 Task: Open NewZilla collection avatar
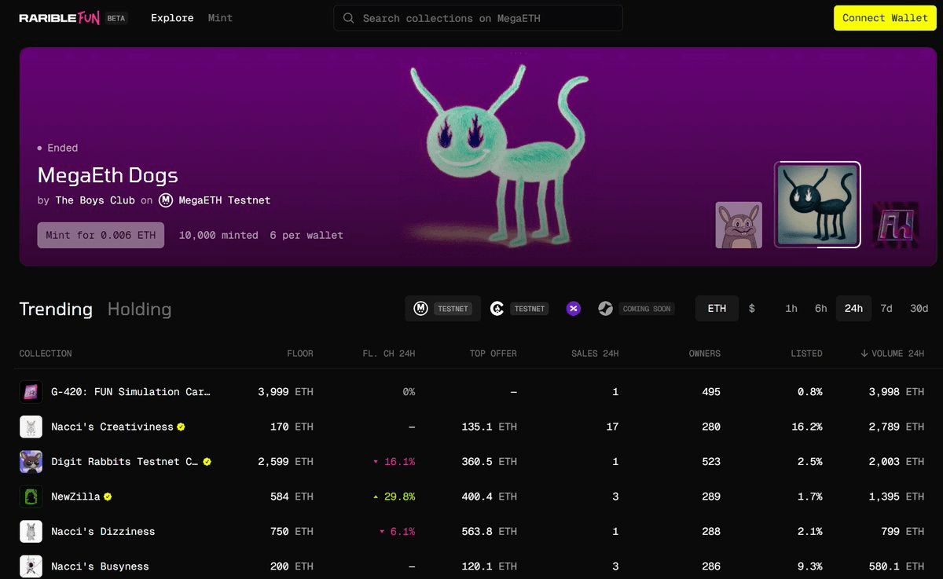(x=31, y=497)
